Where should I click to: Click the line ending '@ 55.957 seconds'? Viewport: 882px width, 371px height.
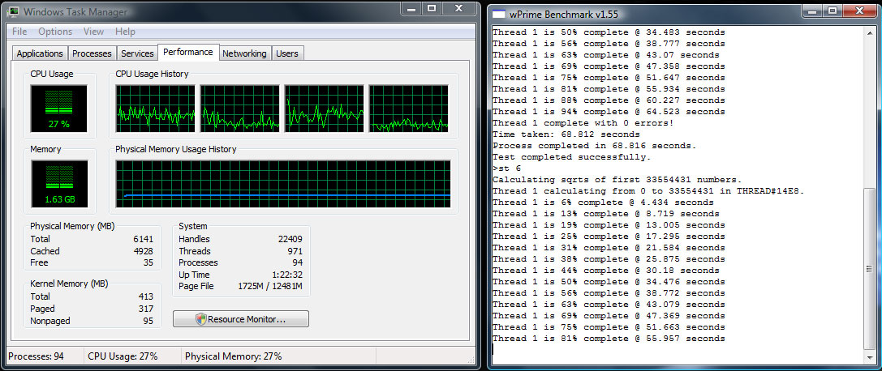[x=609, y=339]
